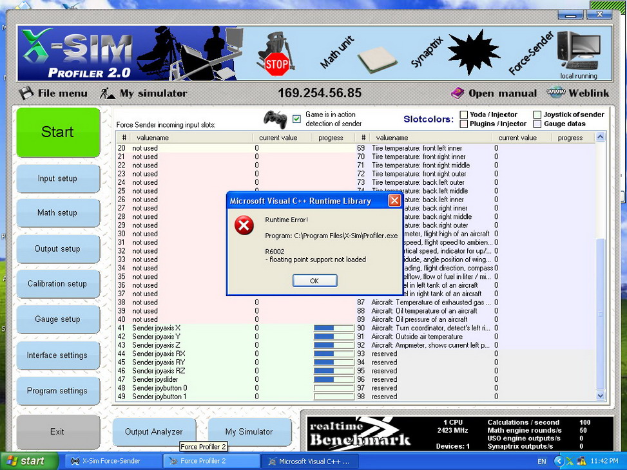Click the security warning shield tray icon
This screenshot has width=627, height=470.
581,461
